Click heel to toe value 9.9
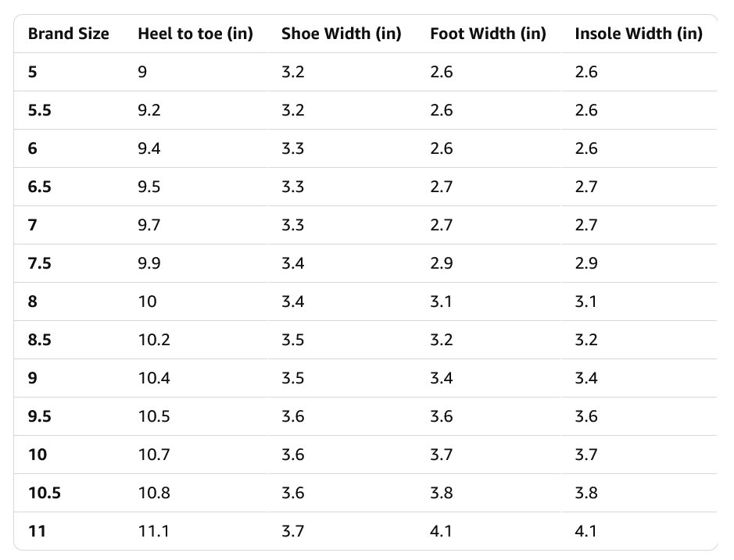Screen dimensions: 734x560 (149, 263)
